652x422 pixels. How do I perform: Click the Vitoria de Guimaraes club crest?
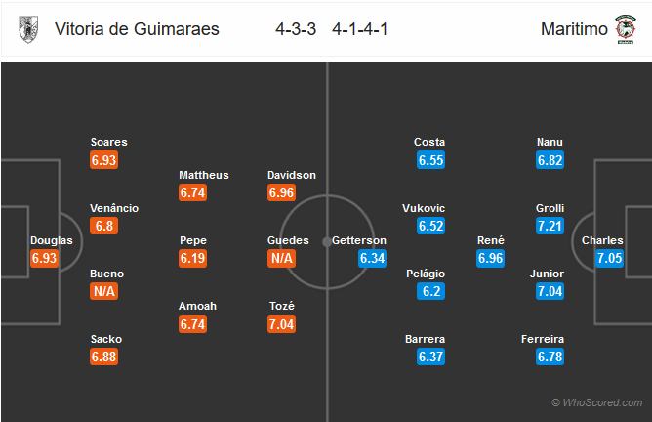coord(28,29)
